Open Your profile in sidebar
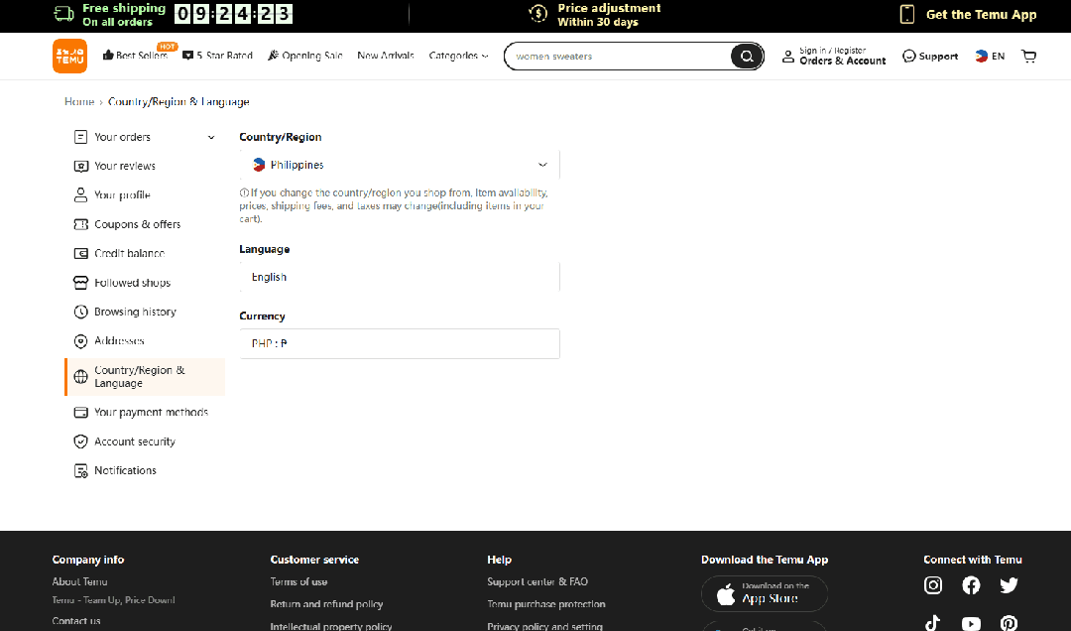Image resolution: width=1071 pixels, height=631 pixels. point(145,194)
